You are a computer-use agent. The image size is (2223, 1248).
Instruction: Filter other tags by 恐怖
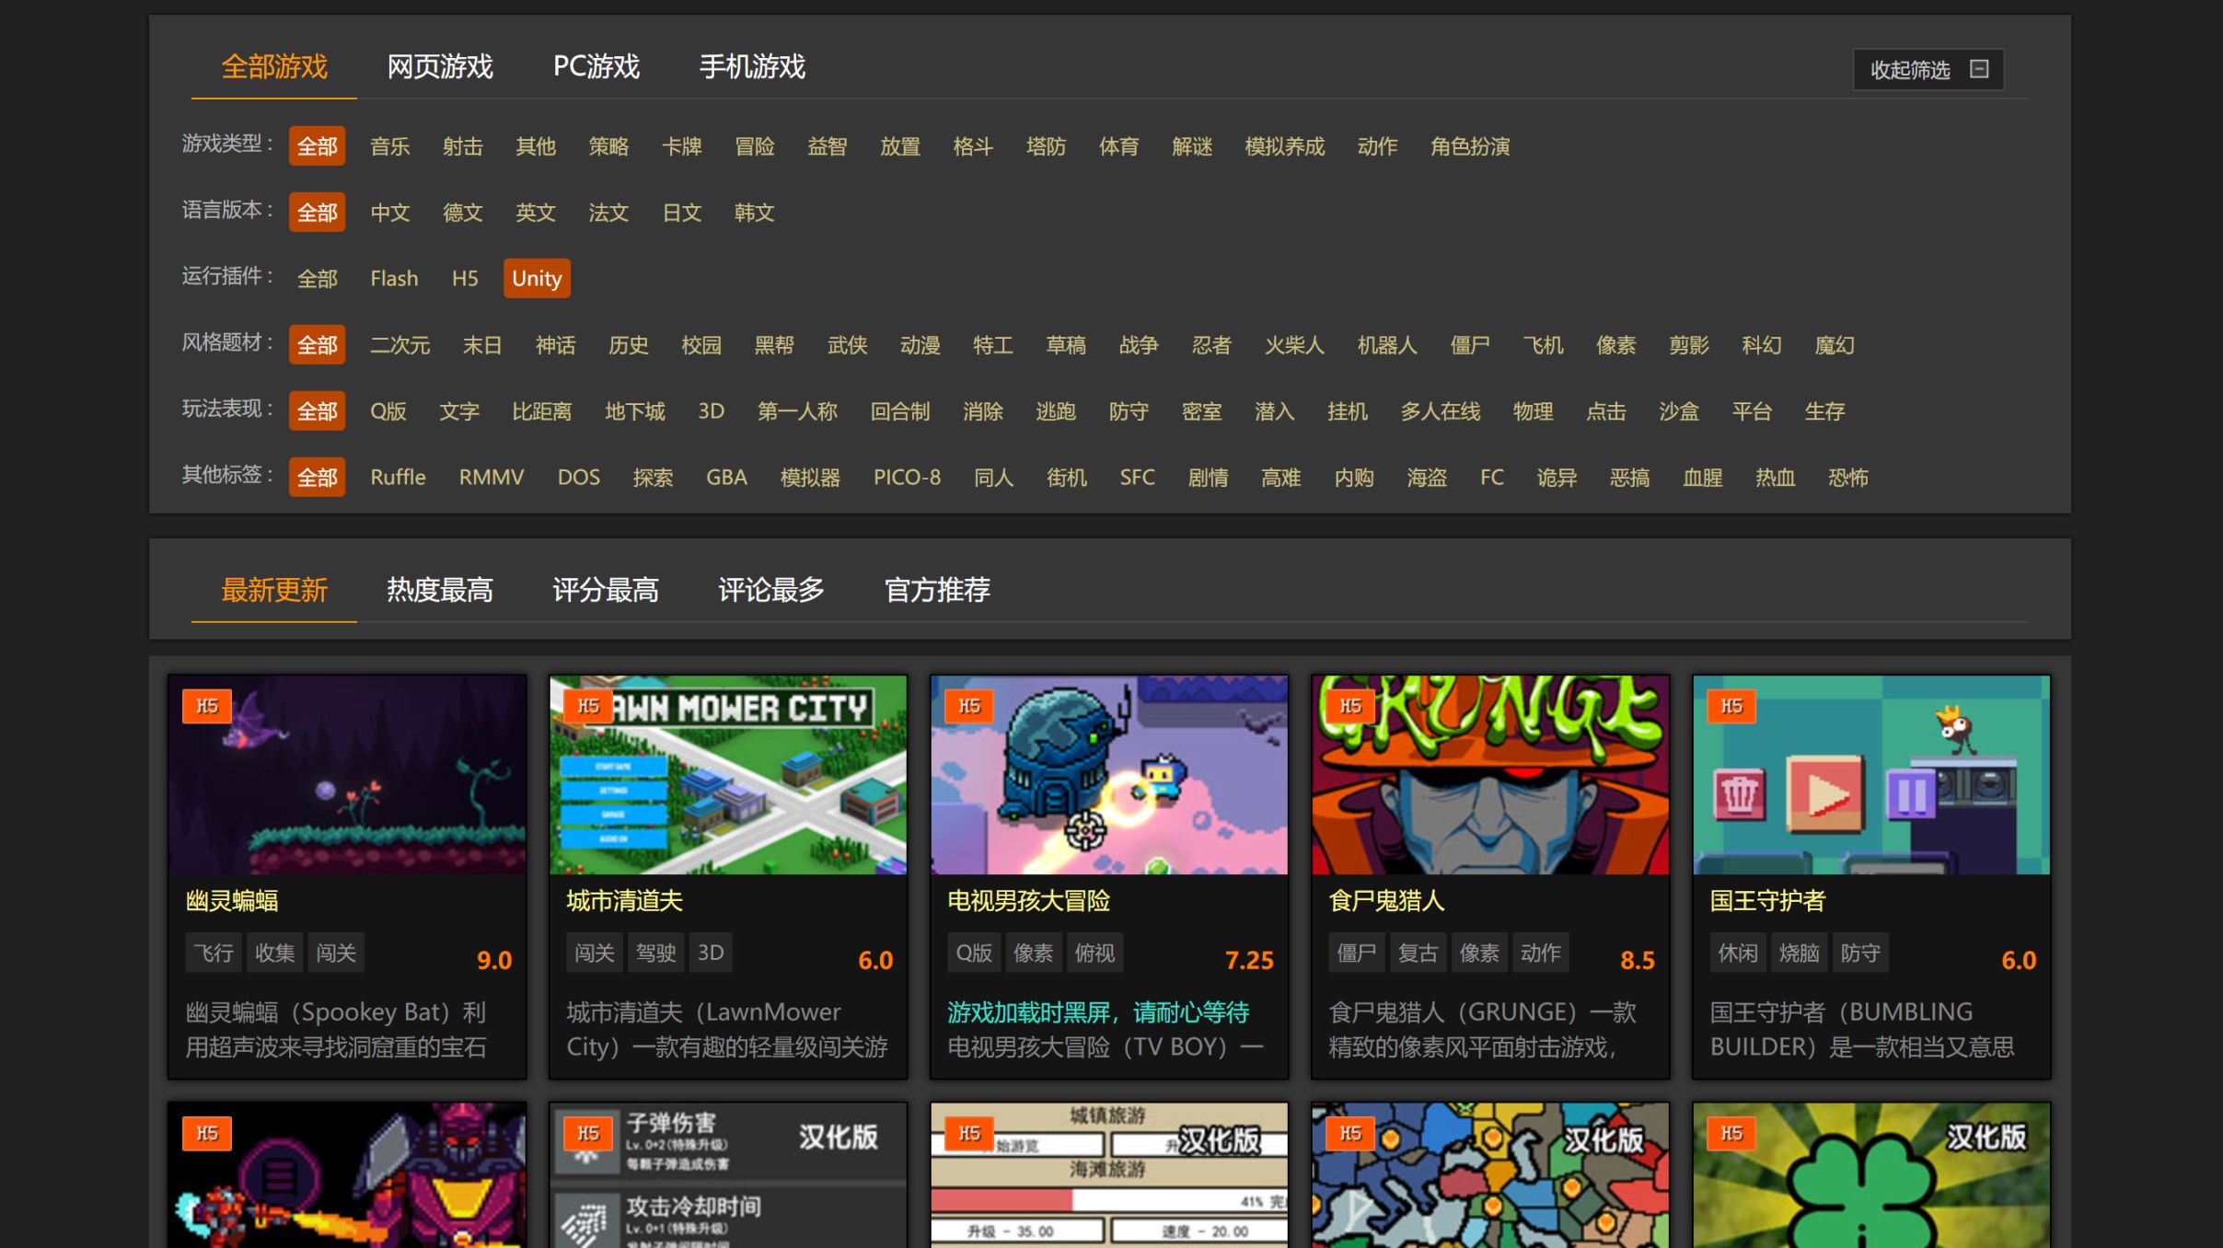pyautogui.click(x=1848, y=478)
